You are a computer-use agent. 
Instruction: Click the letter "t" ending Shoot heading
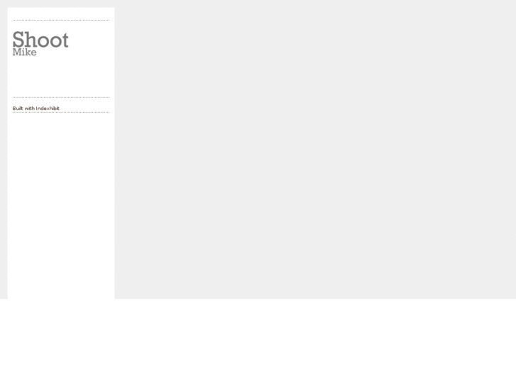65,40
